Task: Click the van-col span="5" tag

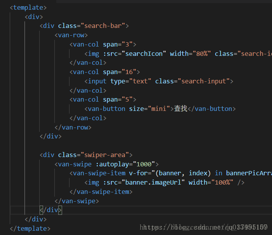Action: (103, 100)
